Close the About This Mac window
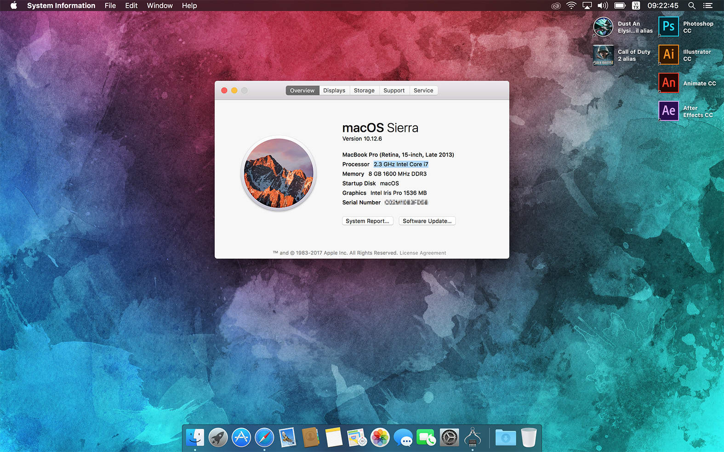724x452 pixels. coord(224,90)
